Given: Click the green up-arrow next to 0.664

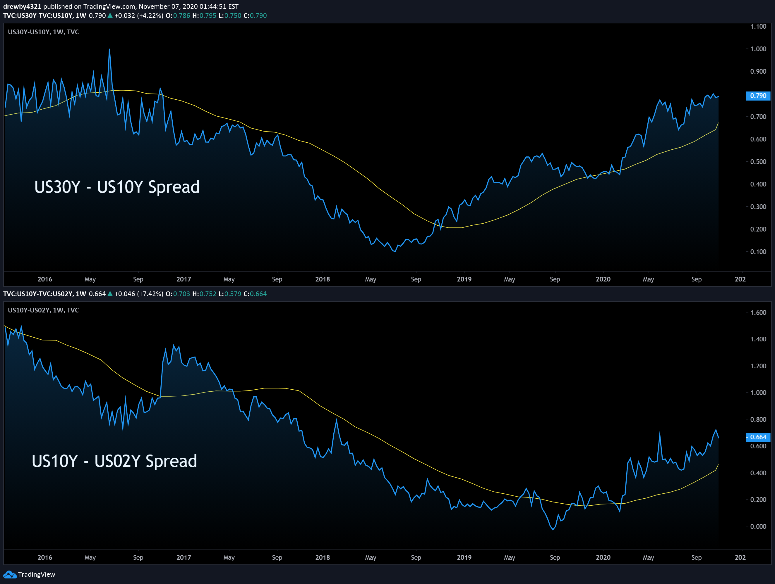Looking at the screenshot, I should click(110, 293).
